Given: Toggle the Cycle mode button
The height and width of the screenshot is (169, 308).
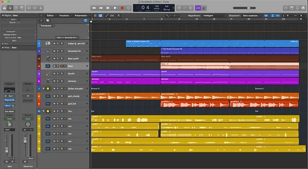Looking at the screenshot, I should (129, 8).
